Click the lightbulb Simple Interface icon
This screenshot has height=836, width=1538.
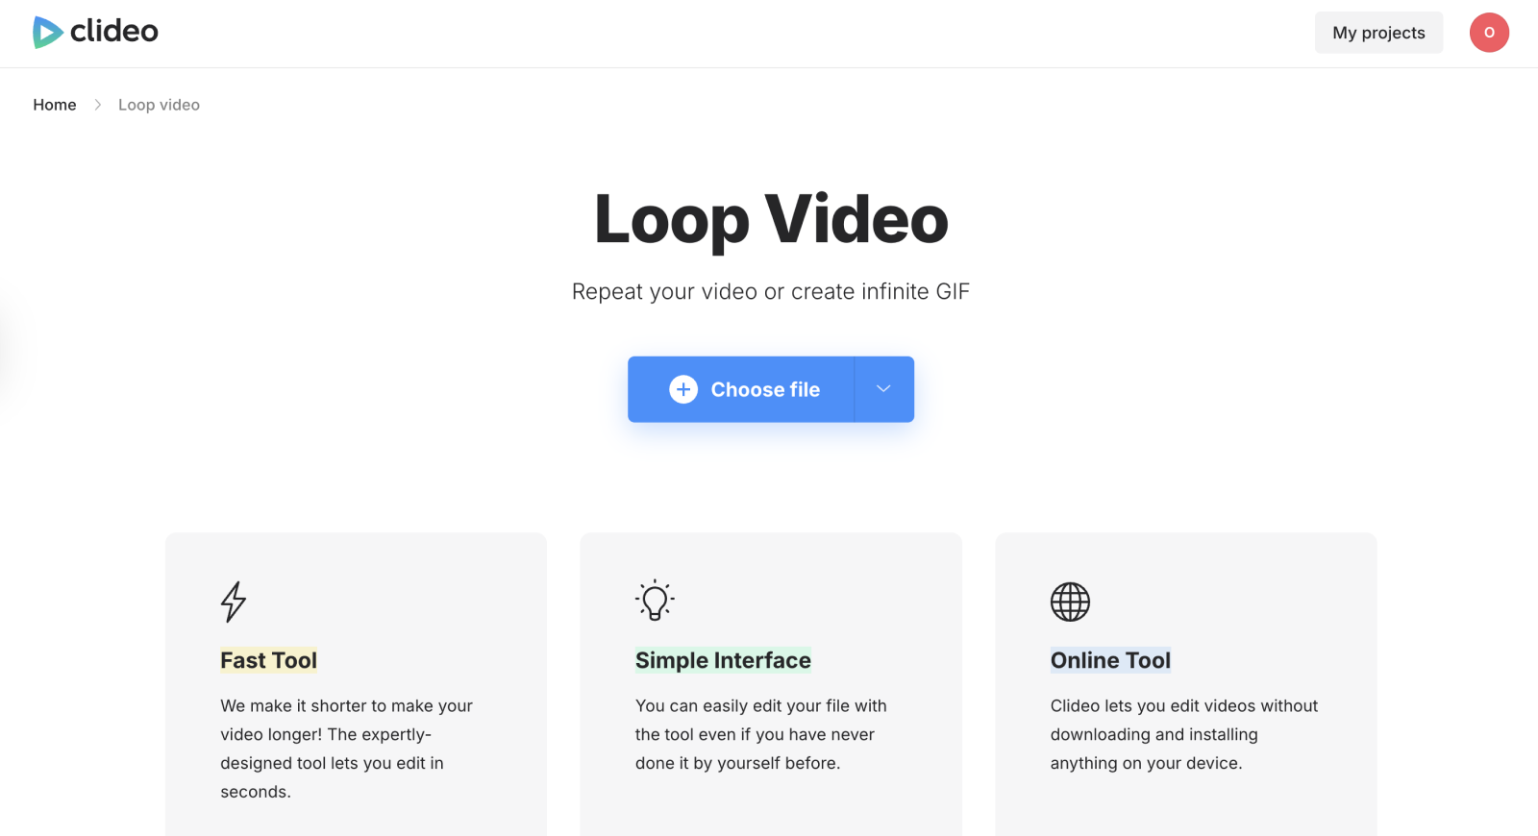coord(655,600)
